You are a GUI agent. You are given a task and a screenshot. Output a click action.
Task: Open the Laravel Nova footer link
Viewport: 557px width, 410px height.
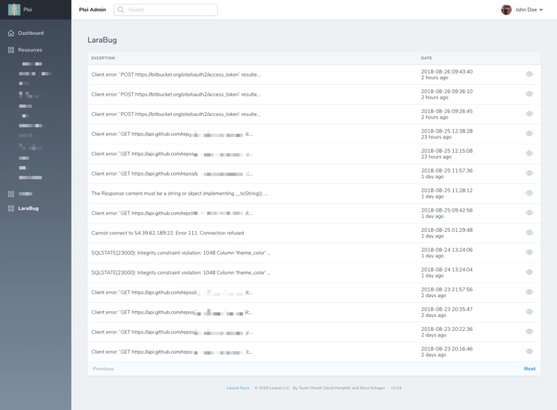[237, 388]
